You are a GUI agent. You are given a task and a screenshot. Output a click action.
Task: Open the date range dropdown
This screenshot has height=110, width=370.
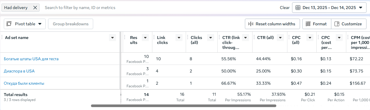(329, 8)
